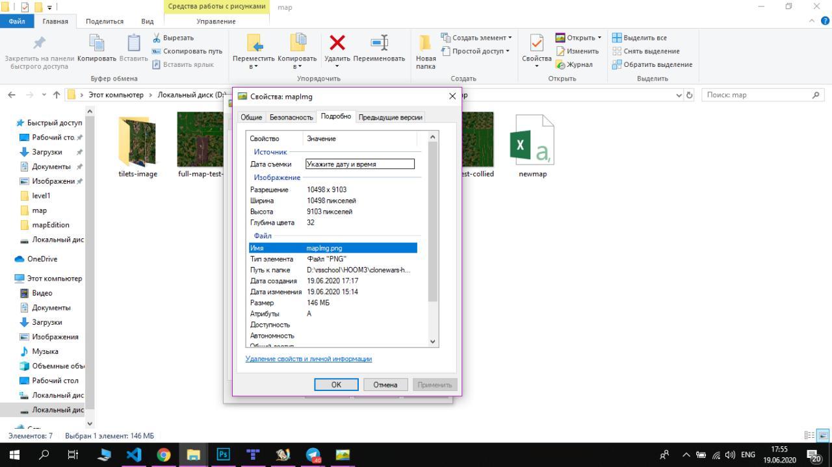Go back with the Explorer back arrow
Image resolution: width=832 pixels, height=467 pixels.
click(12, 95)
